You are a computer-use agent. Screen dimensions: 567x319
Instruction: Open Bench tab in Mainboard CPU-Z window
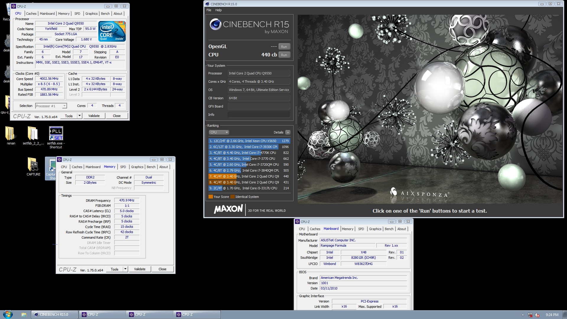click(x=389, y=229)
